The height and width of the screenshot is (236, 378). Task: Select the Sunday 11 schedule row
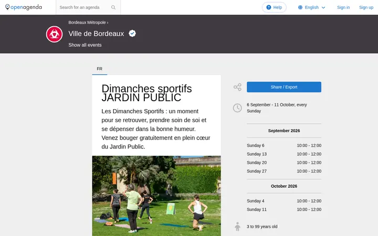point(283,209)
